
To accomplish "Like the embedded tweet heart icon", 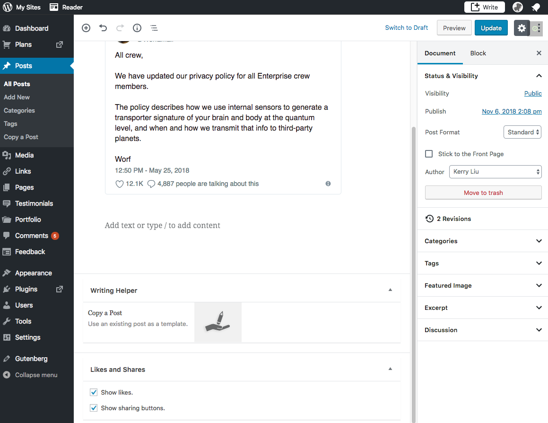I will [120, 184].
